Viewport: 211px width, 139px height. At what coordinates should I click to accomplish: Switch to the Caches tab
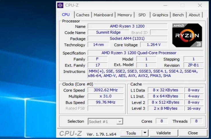click(x=83, y=15)
